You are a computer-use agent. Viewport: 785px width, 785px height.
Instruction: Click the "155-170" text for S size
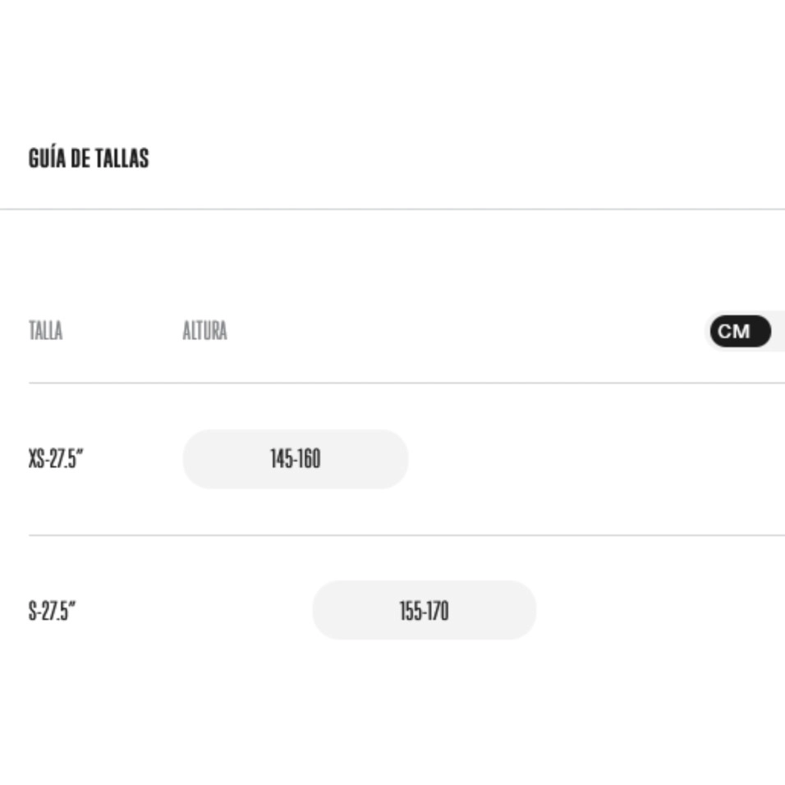[x=424, y=611]
